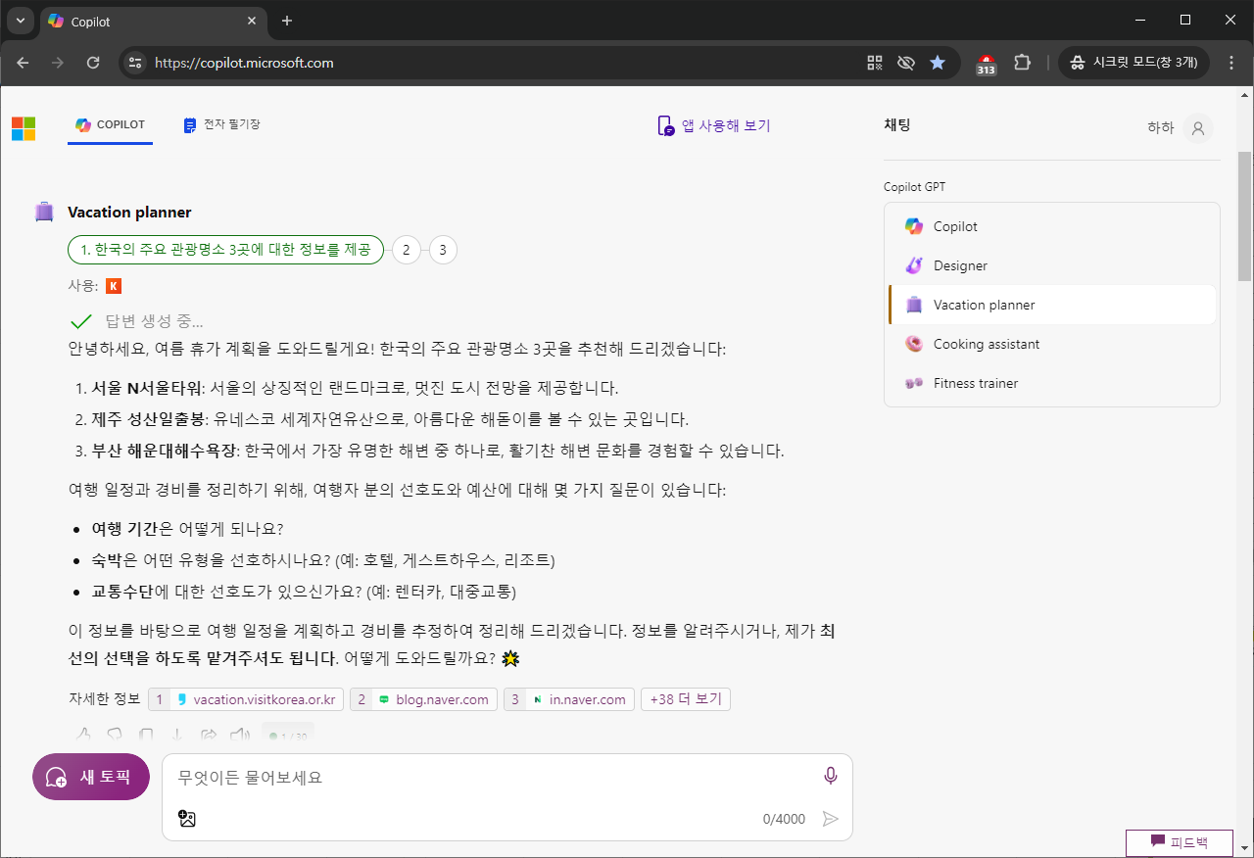Click the address bar URL copilot.microsoft.com
This screenshot has width=1254, height=858.
(x=244, y=63)
